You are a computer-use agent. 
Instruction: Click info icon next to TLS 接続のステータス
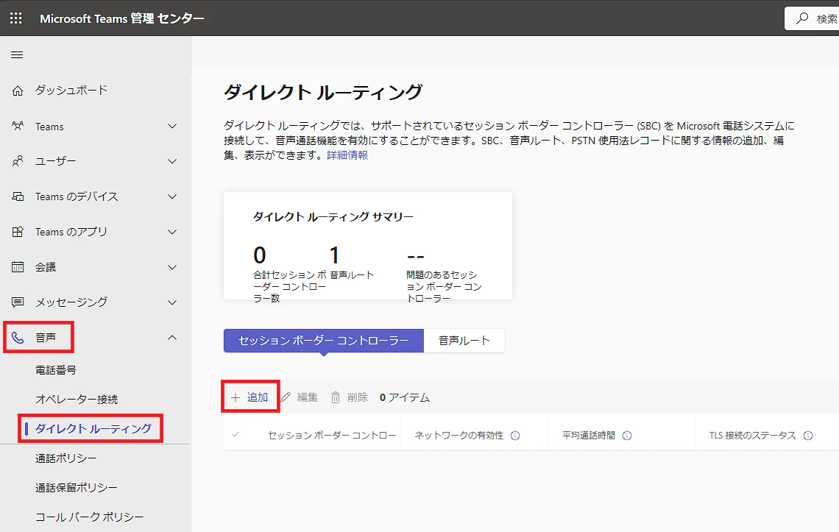808,436
